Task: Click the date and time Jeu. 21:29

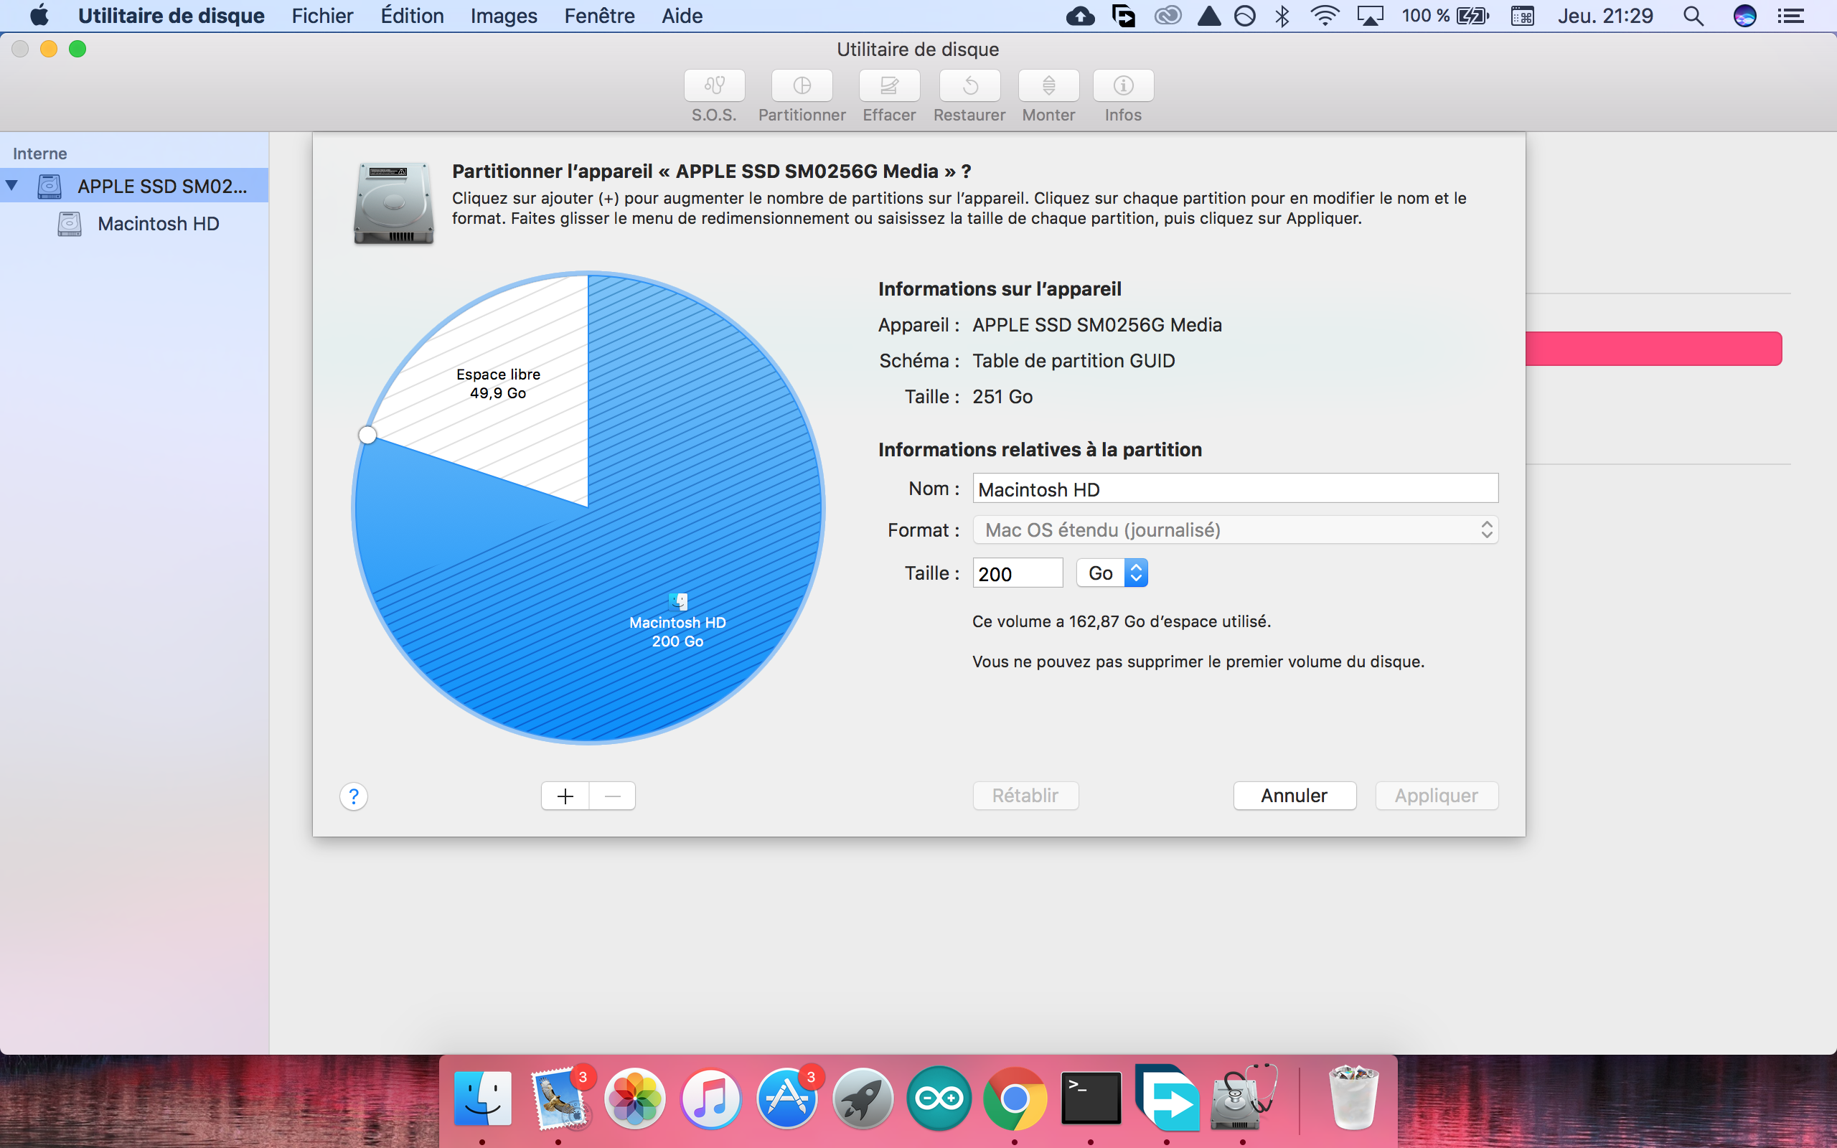Action: tap(1605, 15)
